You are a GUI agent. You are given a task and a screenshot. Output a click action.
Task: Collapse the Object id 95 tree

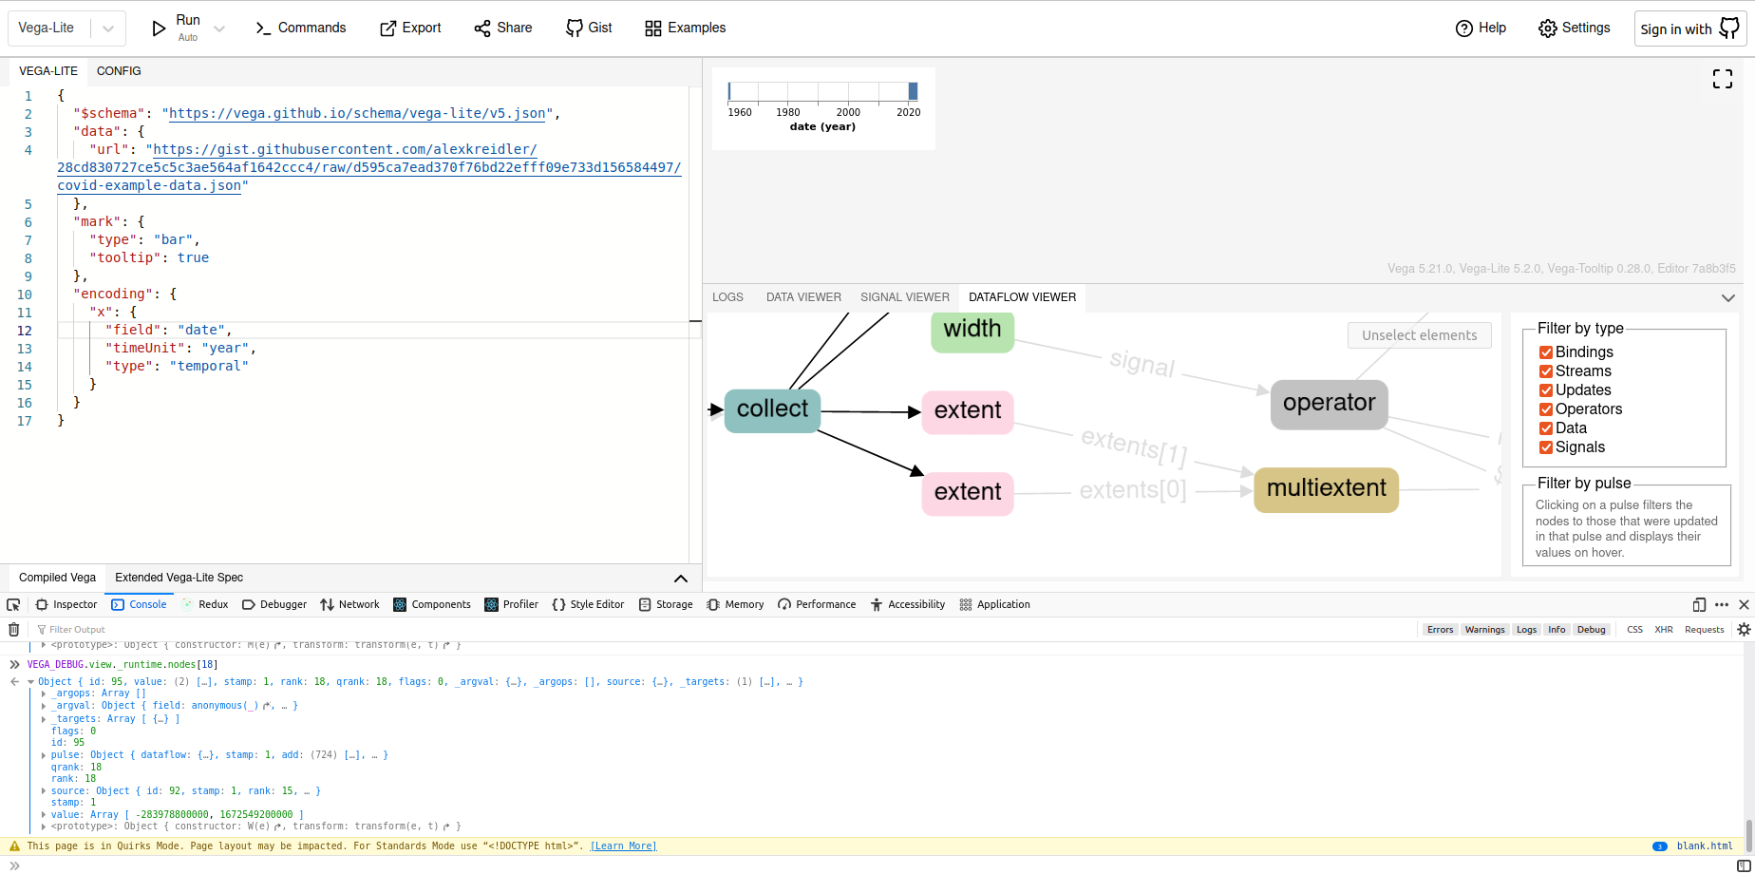click(30, 682)
